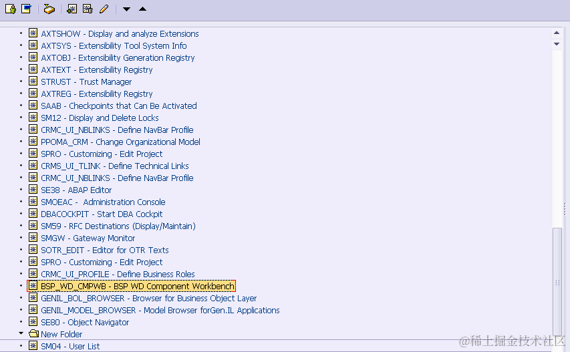This screenshot has height=352, width=570.
Task: Click the Move Favorites Up arrow
Action: [x=142, y=9]
